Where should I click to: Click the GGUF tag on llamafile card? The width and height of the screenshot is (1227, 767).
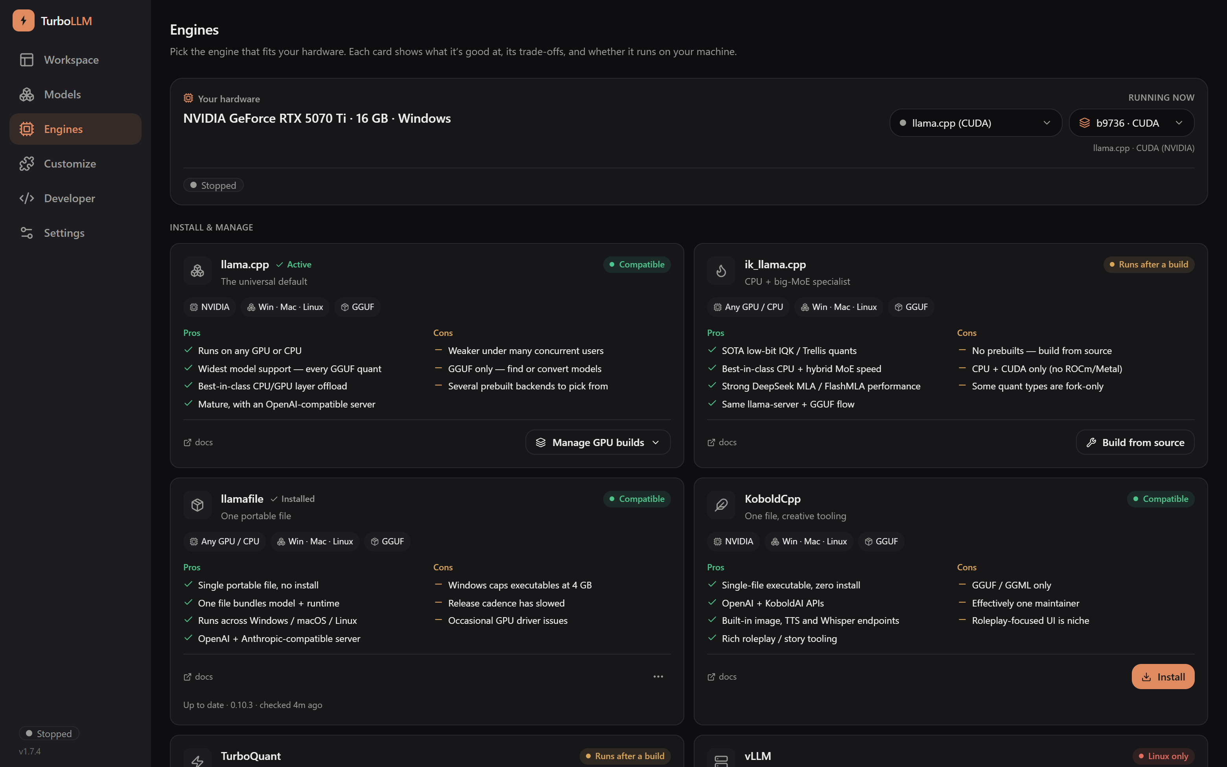coord(387,541)
